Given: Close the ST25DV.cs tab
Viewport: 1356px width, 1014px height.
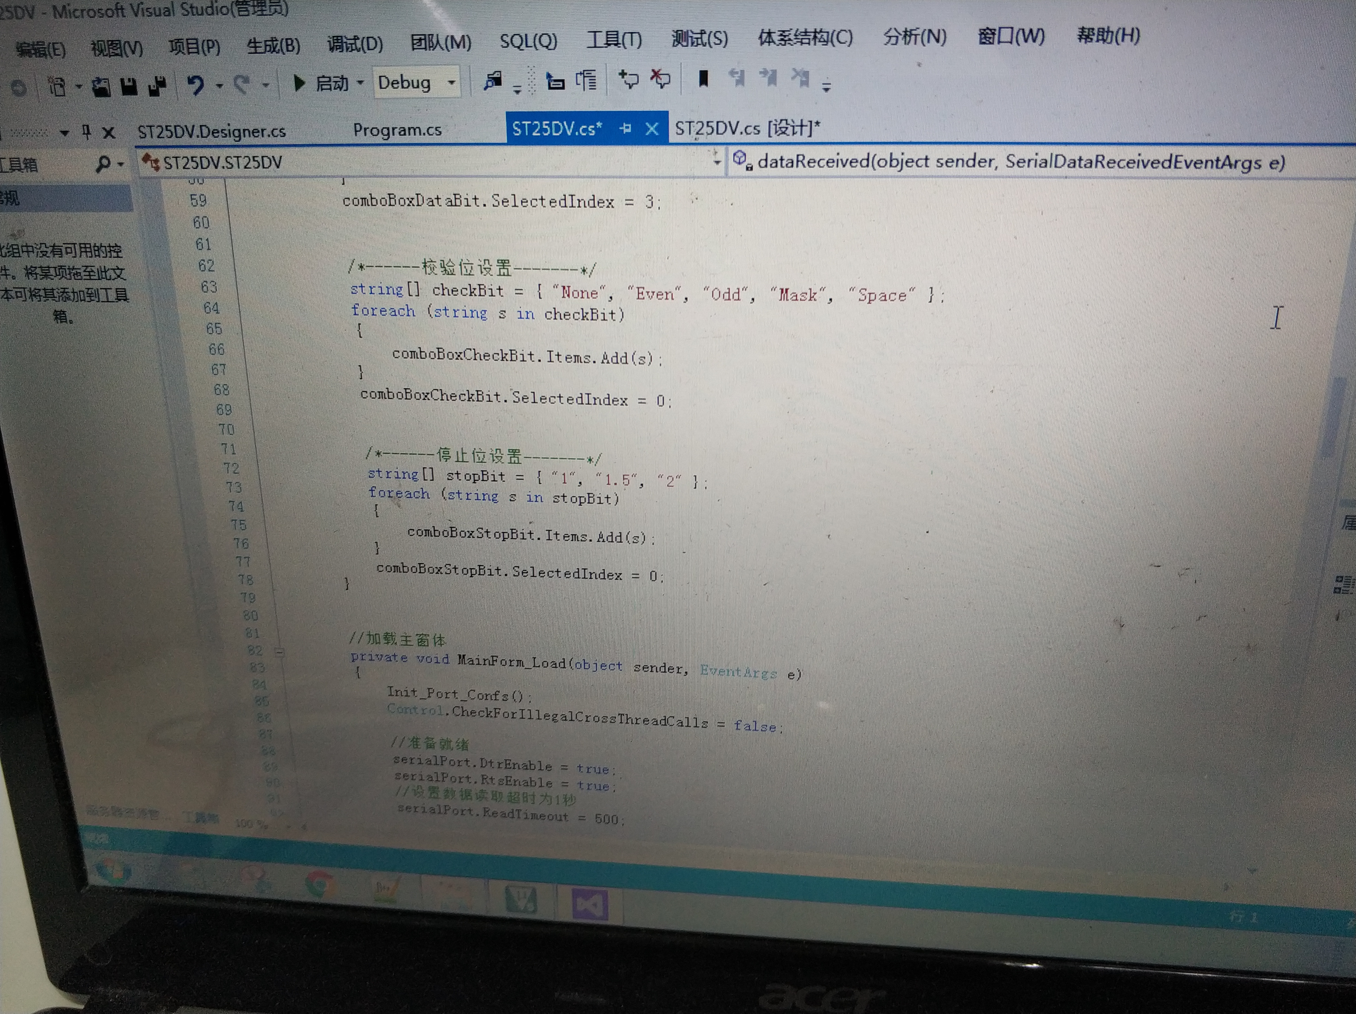Looking at the screenshot, I should 652,129.
